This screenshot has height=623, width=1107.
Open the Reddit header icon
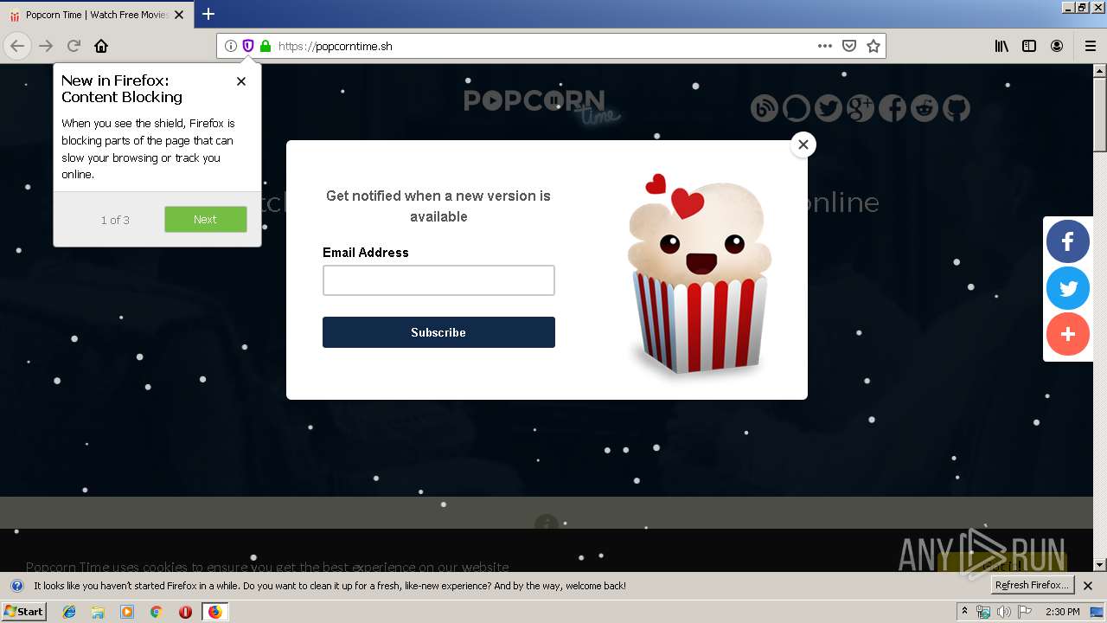click(925, 108)
